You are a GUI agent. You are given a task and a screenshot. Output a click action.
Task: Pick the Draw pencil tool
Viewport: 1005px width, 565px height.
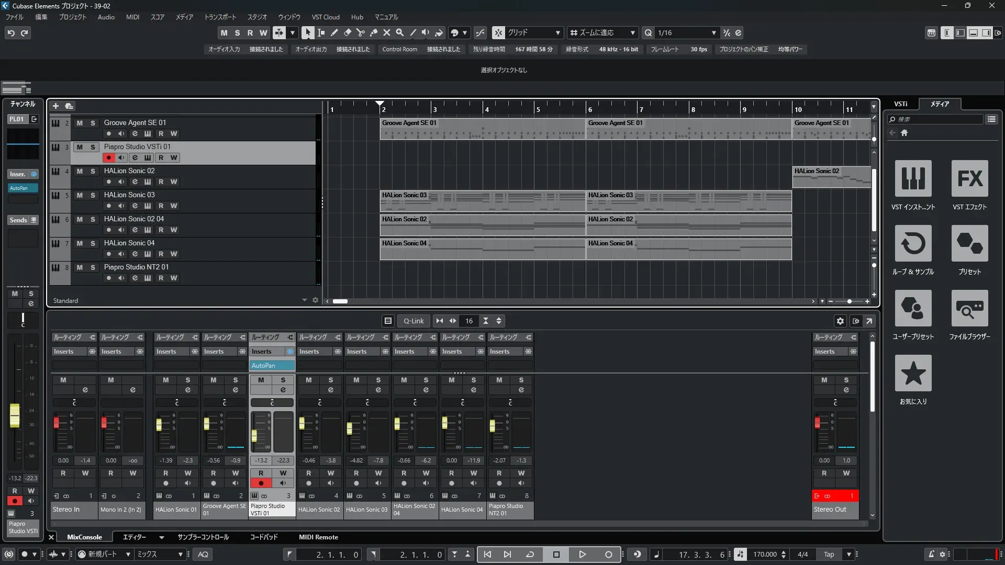coord(334,33)
